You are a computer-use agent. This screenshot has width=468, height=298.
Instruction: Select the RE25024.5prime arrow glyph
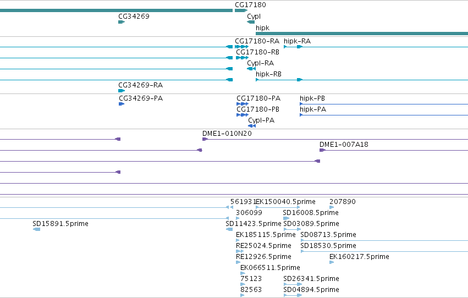pos(240,251)
